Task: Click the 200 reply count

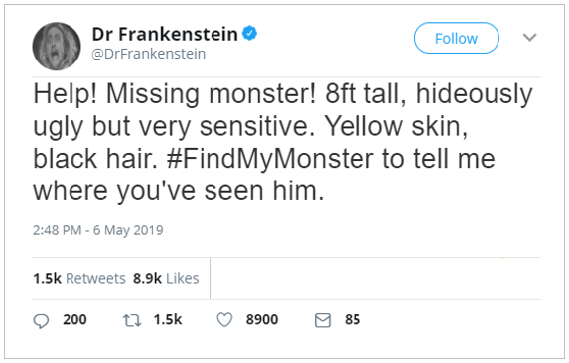Action: (x=74, y=320)
